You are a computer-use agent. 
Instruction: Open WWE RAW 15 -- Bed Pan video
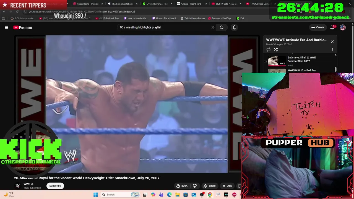click(x=301, y=70)
